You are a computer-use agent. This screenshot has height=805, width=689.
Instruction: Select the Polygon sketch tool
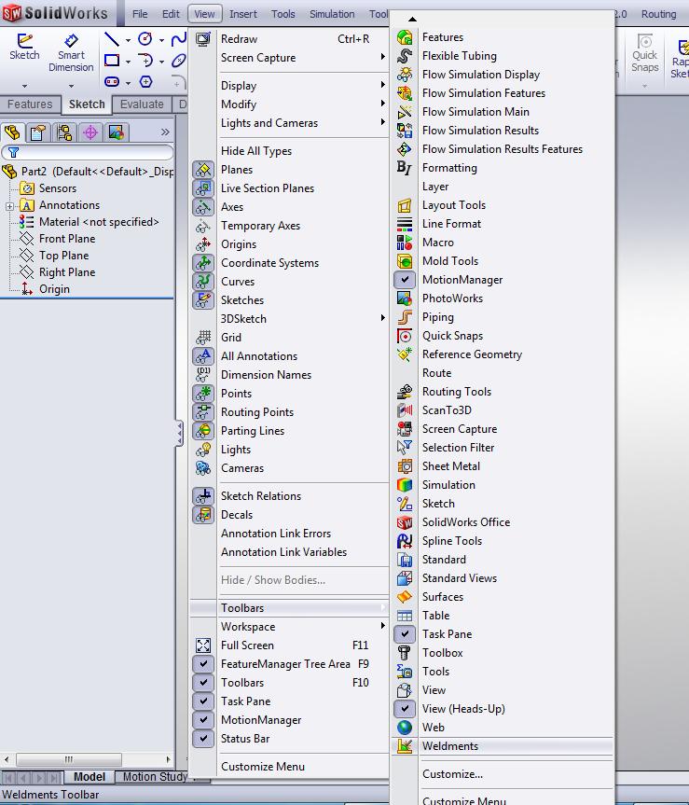pos(145,82)
